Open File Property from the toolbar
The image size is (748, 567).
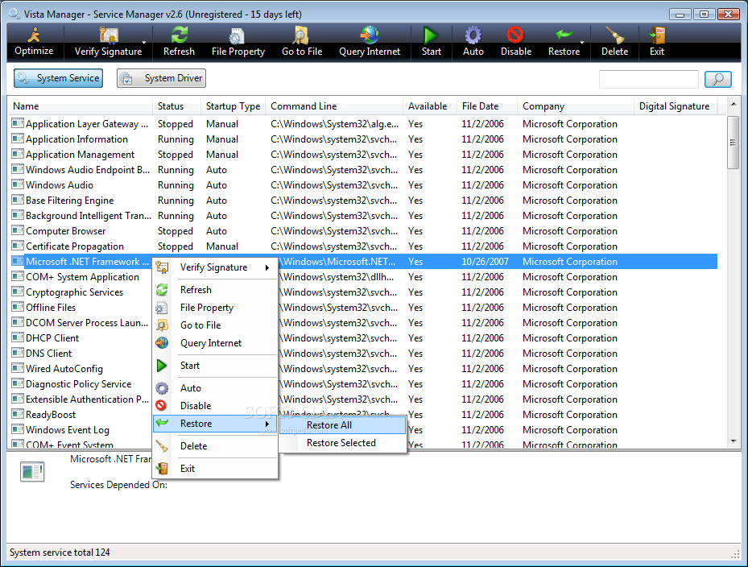238,42
